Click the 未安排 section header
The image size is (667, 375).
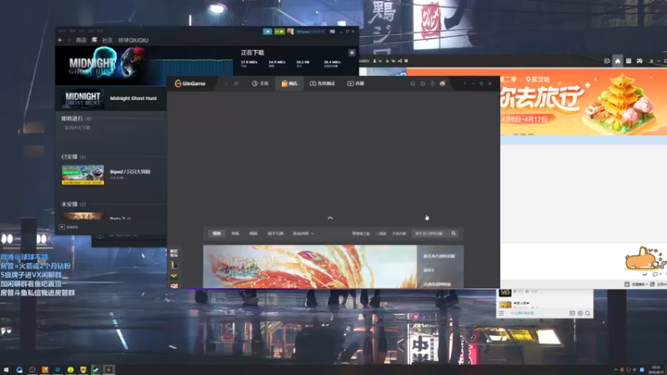pos(73,204)
